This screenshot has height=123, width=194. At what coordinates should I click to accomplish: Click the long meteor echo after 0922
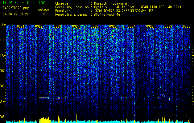(45, 98)
